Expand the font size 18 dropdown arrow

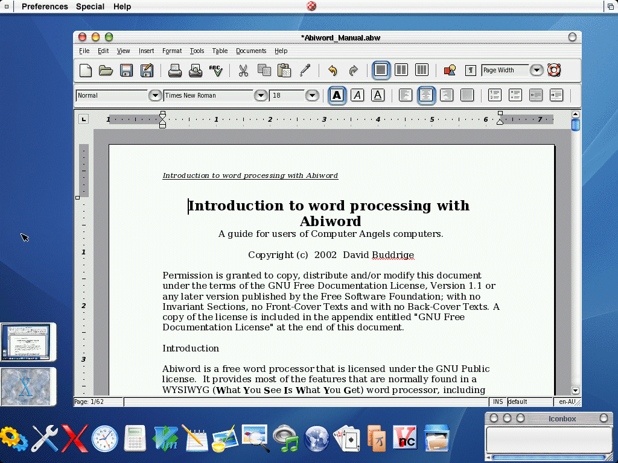(312, 95)
